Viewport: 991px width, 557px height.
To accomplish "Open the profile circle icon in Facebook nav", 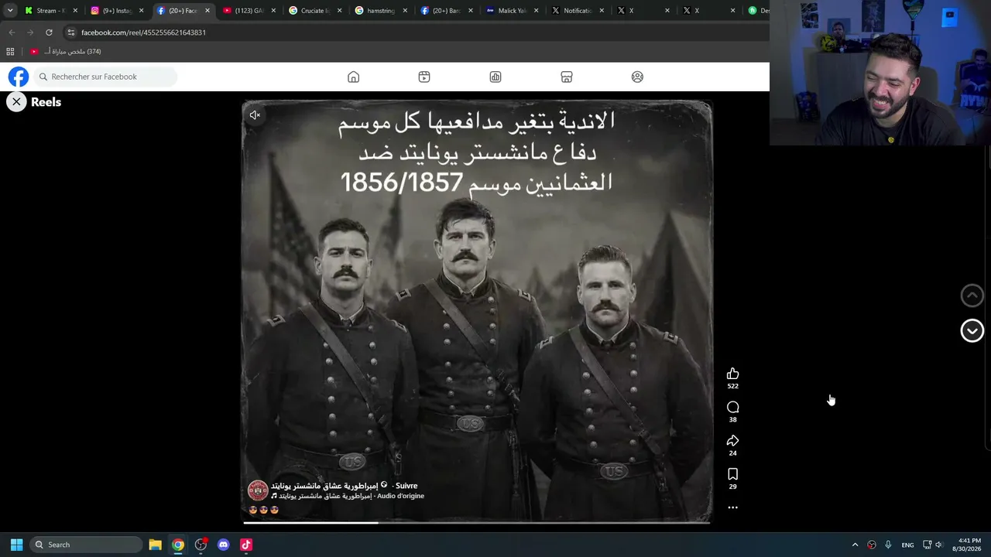I will pyautogui.click(x=637, y=77).
